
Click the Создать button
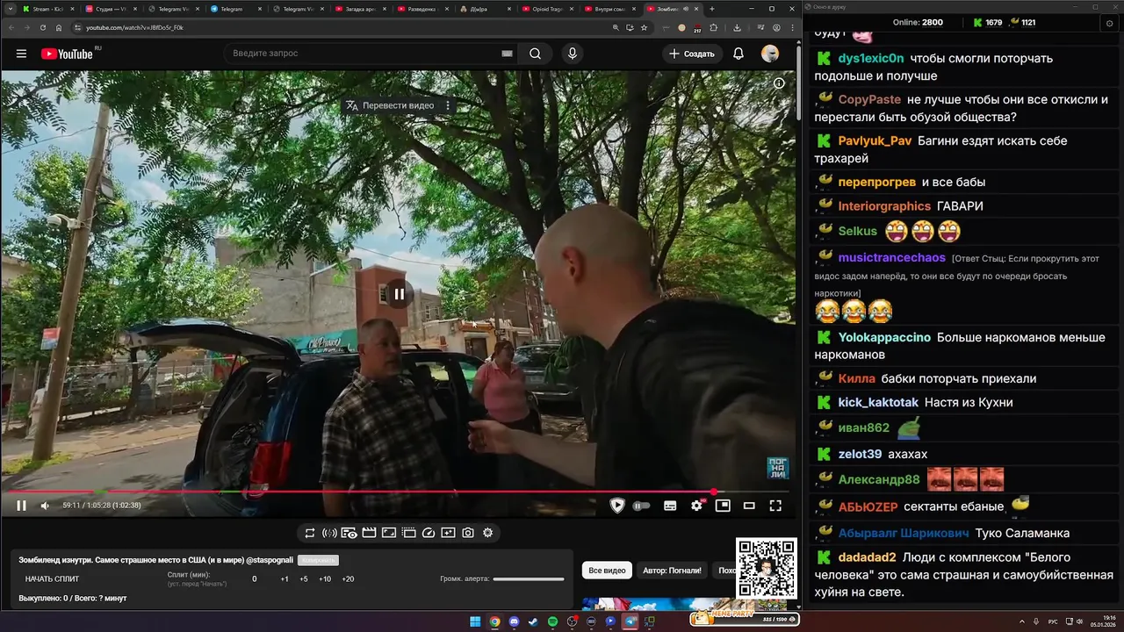click(692, 54)
